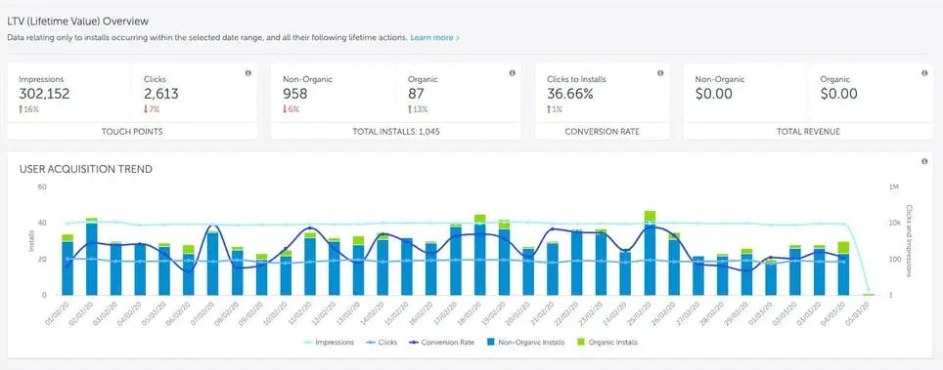
Task: Open info icon for User Acquisition Trend
Action: (924, 162)
